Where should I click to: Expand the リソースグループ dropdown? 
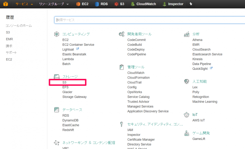(x=54, y=4)
